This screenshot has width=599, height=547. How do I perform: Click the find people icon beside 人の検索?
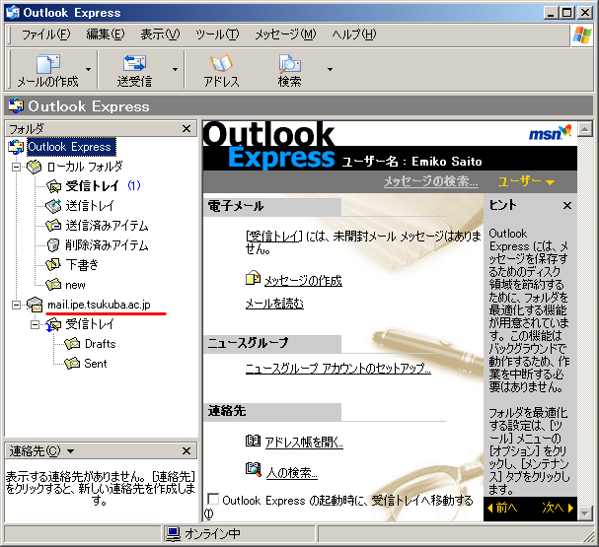[x=254, y=469]
